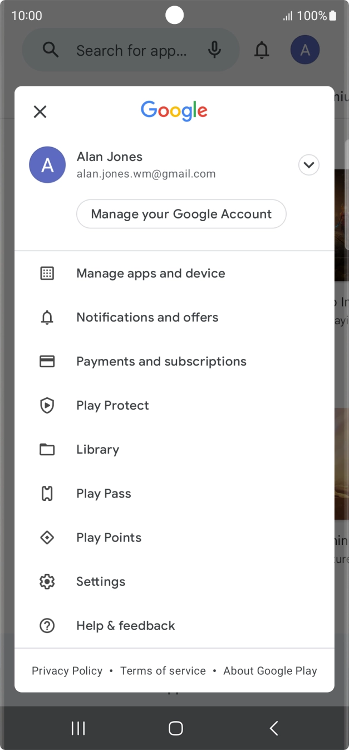Expand the account switcher chevron
The height and width of the screenshot is (750, 349).
309,165
